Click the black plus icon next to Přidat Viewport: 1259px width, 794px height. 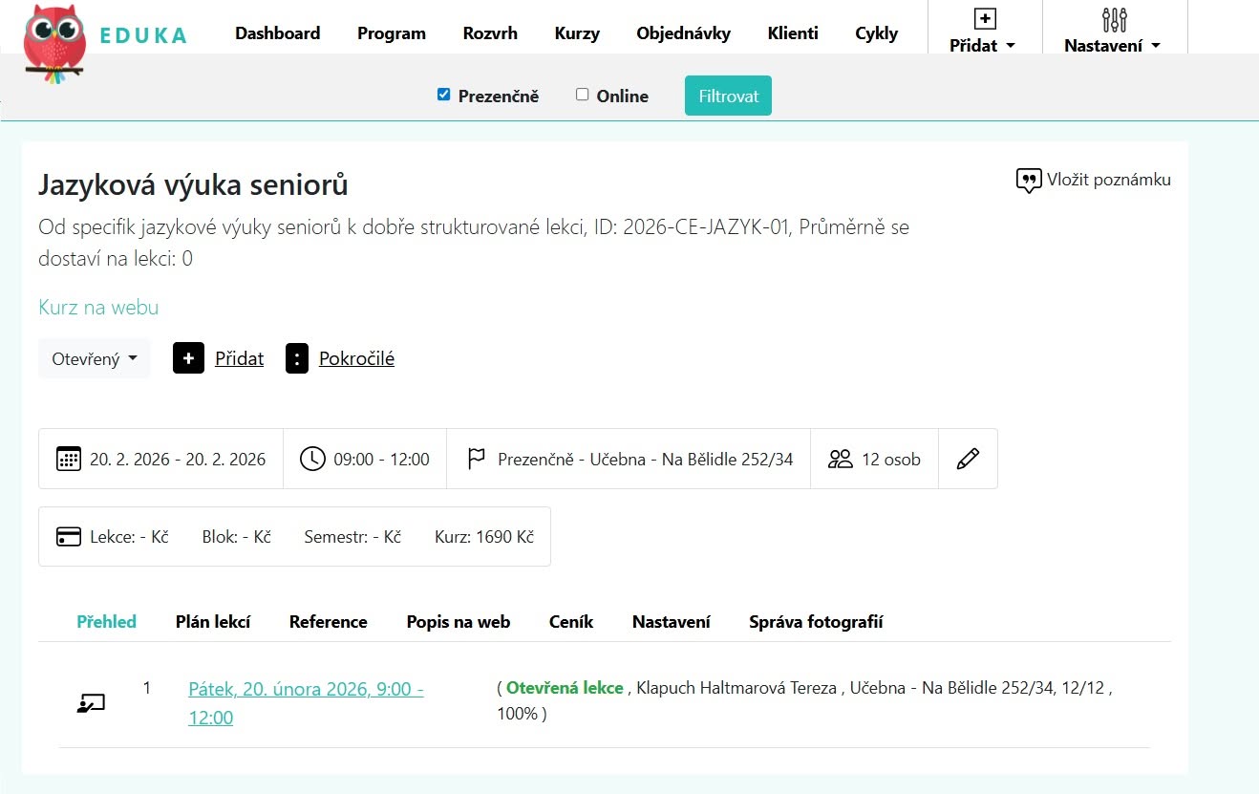coord(188,358)
